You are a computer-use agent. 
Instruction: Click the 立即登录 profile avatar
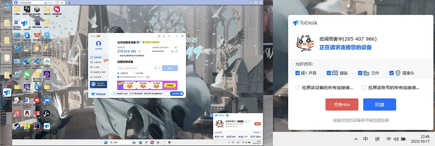click(x=98, y=44)
